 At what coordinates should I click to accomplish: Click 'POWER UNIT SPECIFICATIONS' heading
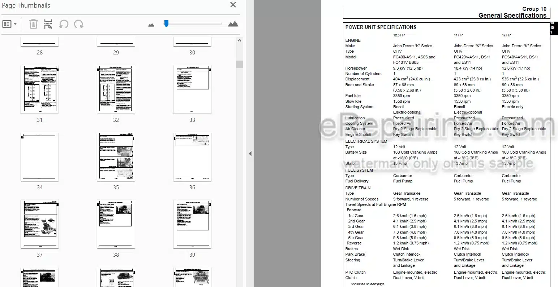point(381,27)
